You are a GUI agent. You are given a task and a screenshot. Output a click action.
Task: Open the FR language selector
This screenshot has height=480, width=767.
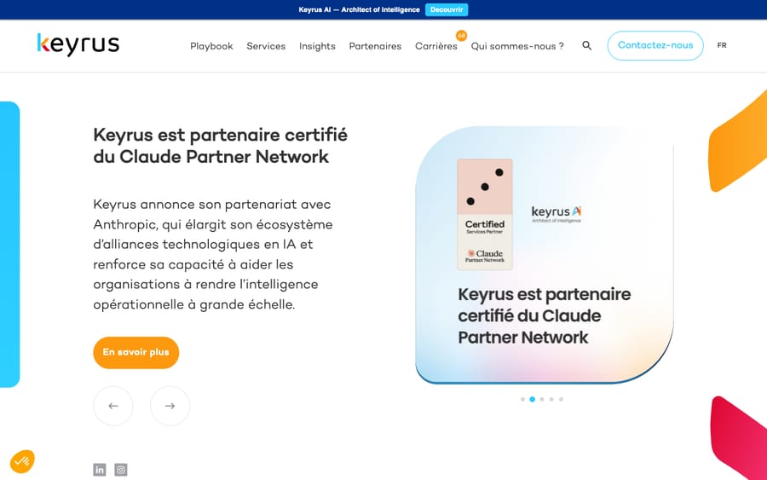click(722, 45)
